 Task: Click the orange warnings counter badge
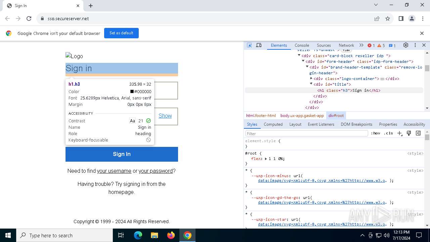[381, 45]
